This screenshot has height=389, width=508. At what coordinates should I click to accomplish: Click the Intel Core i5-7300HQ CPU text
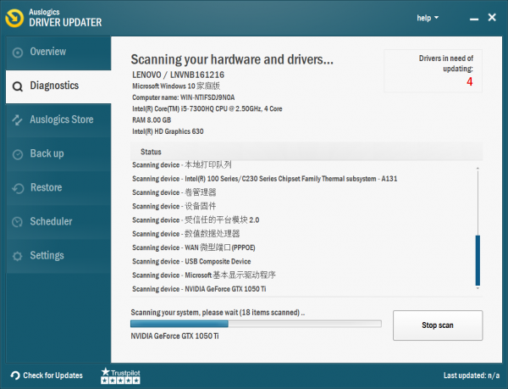[x=207, y=109]
